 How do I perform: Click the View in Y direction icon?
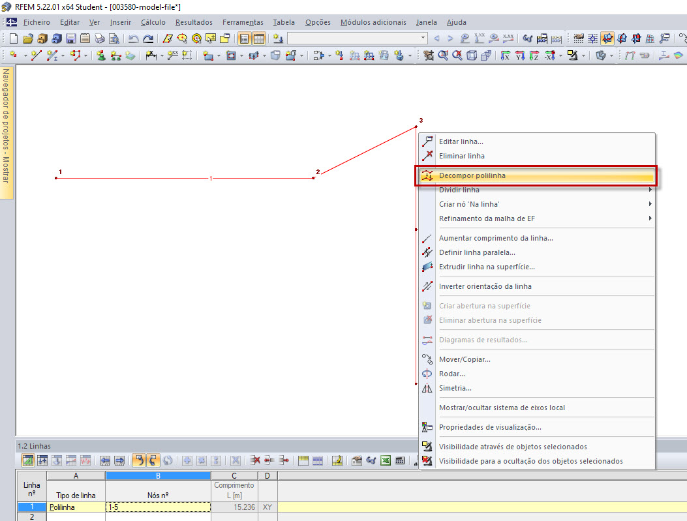click(x=519, y=55)
